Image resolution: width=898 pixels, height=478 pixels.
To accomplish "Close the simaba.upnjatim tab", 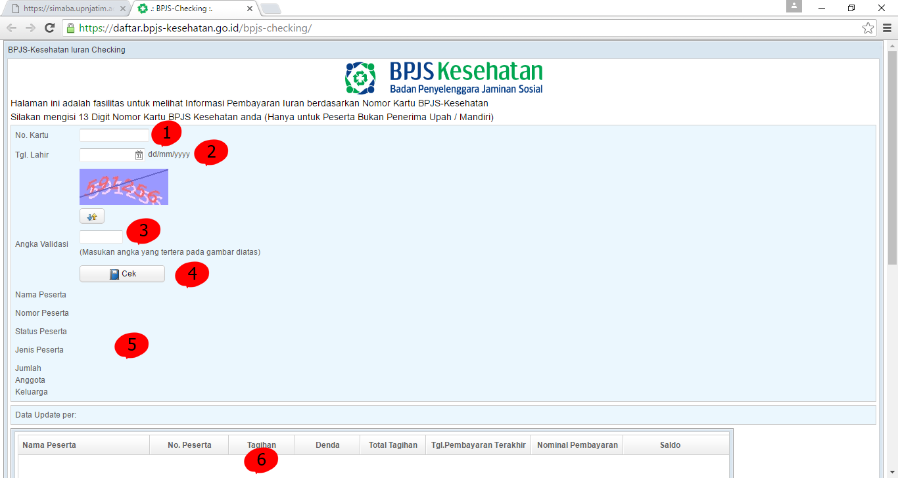I will (x=123, y=9).
